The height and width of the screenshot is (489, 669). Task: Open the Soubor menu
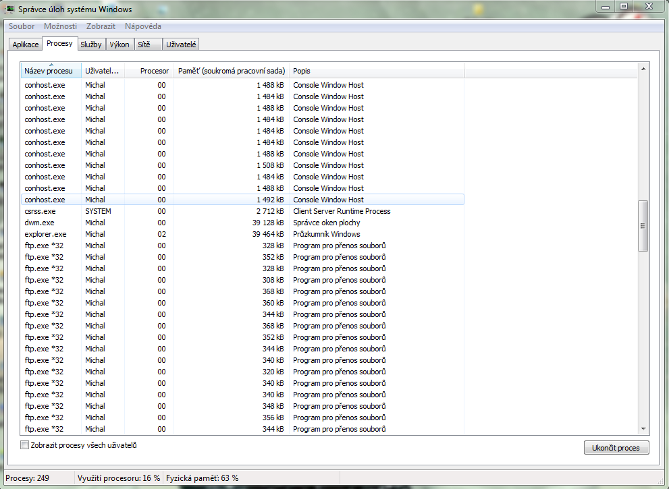[22, 26]
